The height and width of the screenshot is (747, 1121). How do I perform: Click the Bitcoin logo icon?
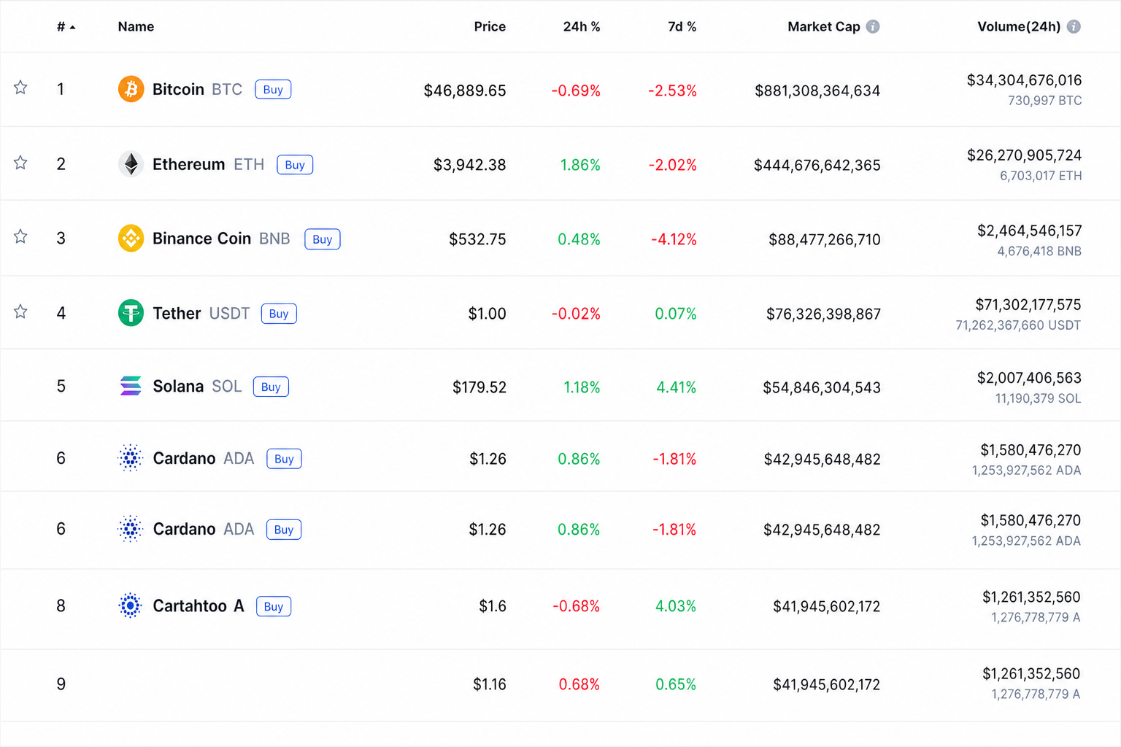[x=131, y=89]
